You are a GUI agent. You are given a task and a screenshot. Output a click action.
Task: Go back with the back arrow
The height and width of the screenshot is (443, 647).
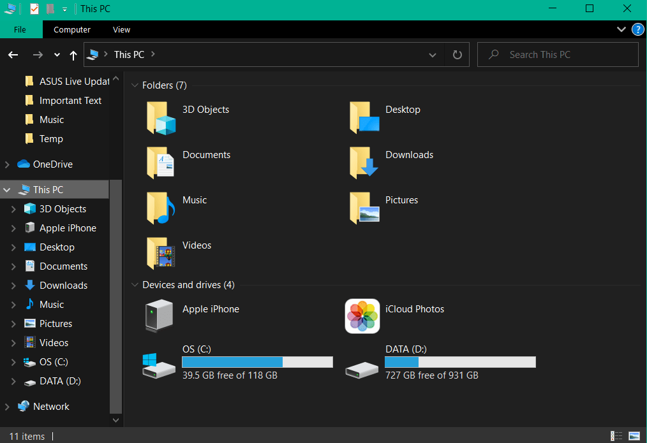[x=13, y=55]
